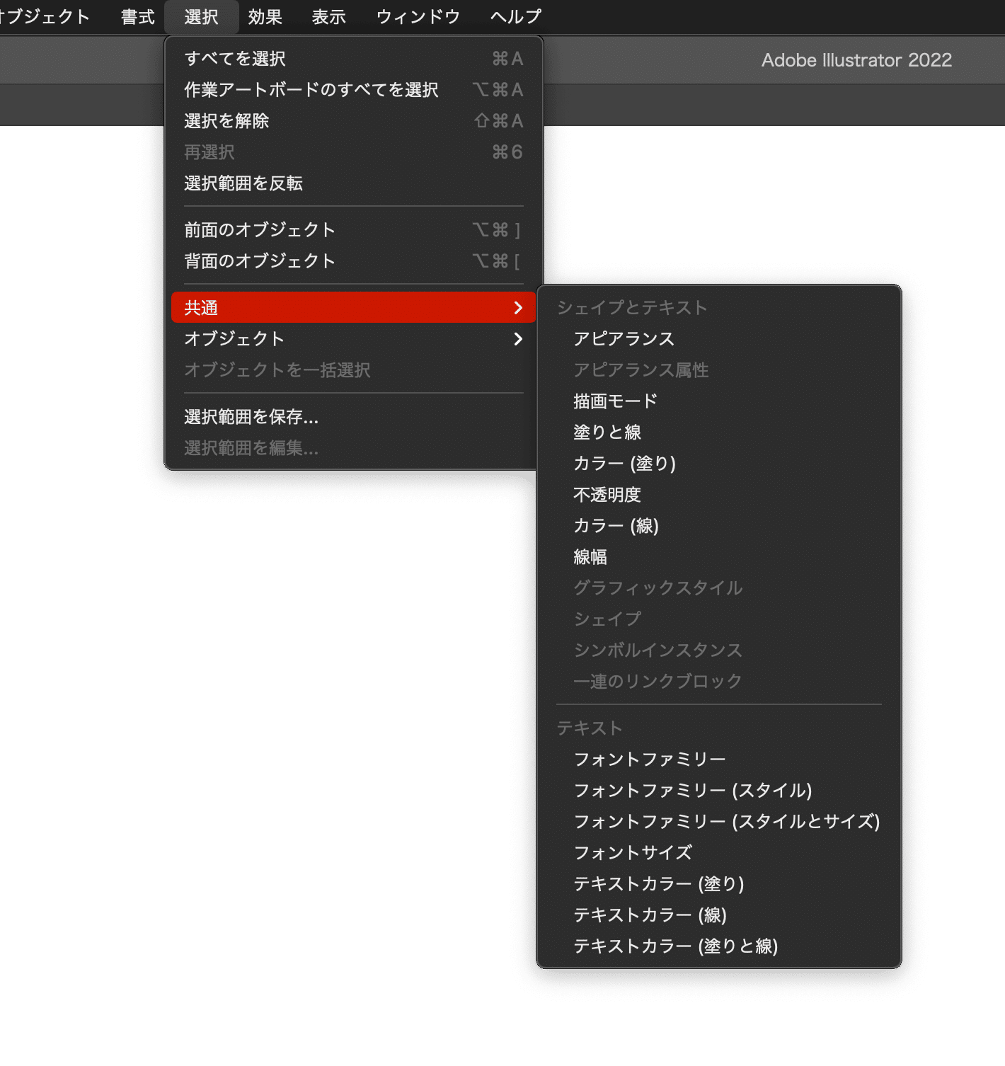Pick 塗りと線 from submenu
Screen dimensions: 1005x1066
pyautogui.click(x=719, y=432)
